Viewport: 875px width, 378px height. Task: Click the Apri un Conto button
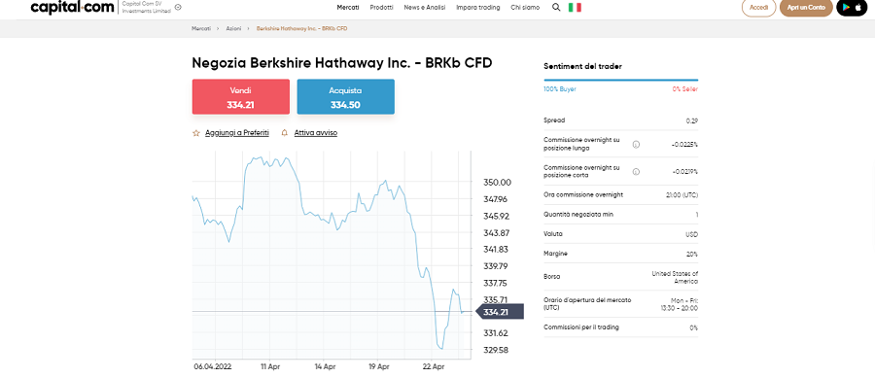click(806, 7)
